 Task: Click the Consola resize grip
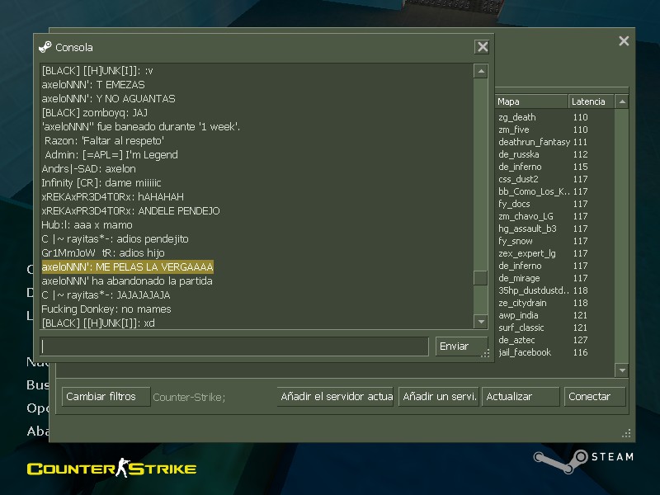pos(485,353)
